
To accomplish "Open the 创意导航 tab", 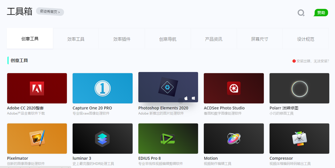I will 168,39.
